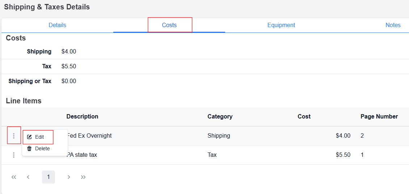
Task: Switch to the Details tab
Action: point(58,25)
